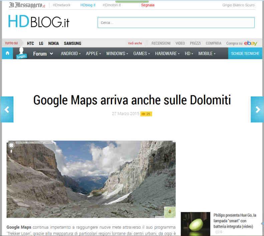
Task: Click the article title Google Maps Dolomiti
Action: tap(132, 100)
